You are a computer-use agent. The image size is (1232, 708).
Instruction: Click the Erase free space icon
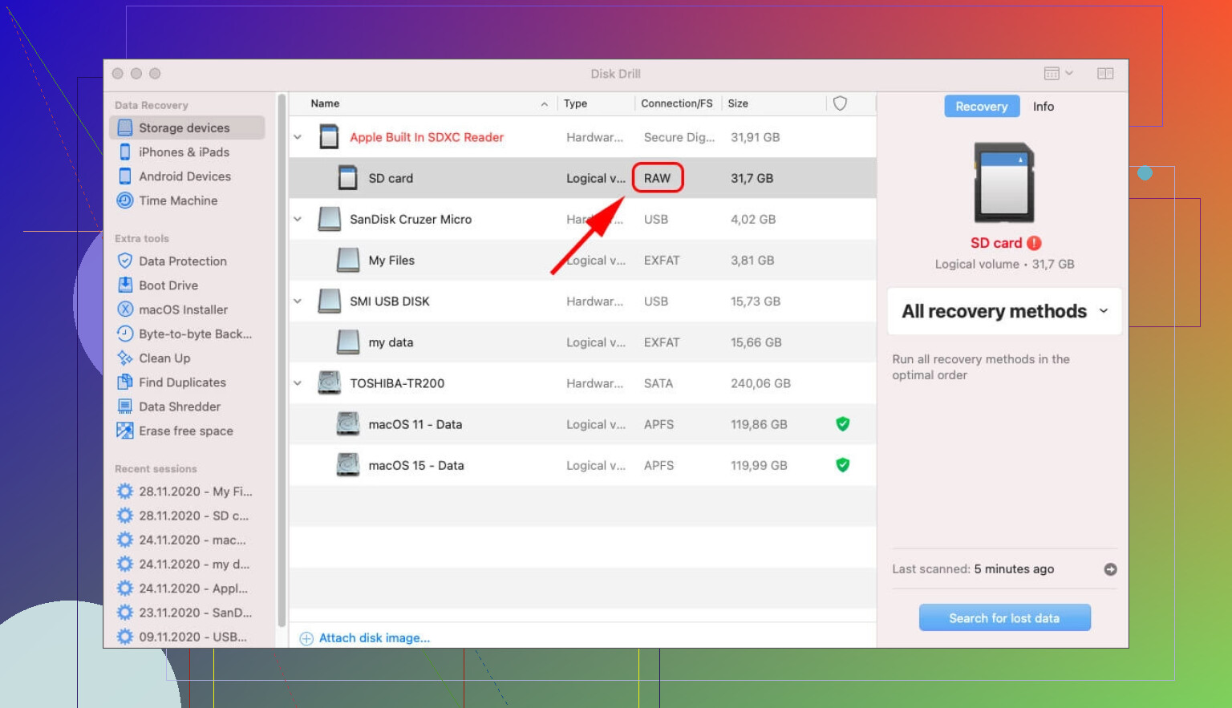pyautogui.click(x=125, y=431)
